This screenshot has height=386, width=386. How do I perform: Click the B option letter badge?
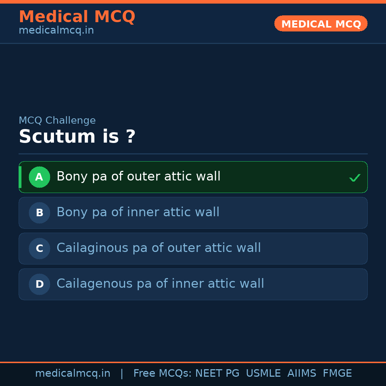coord(39,213)
